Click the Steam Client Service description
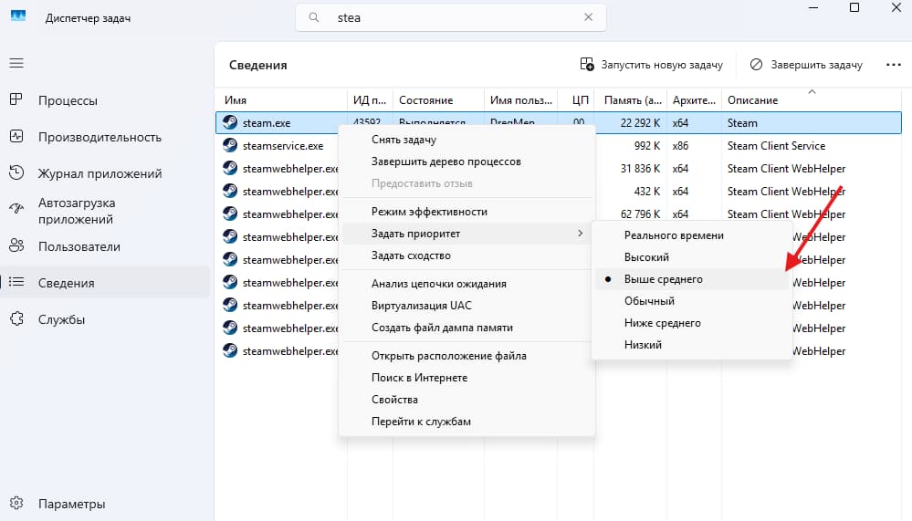Viewport: 912px width, 521px height. [776, 145]
